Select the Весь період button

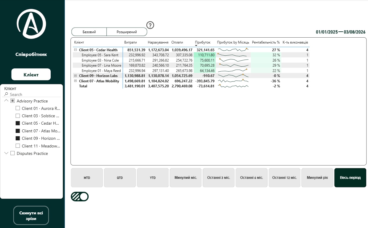point(350,178)
